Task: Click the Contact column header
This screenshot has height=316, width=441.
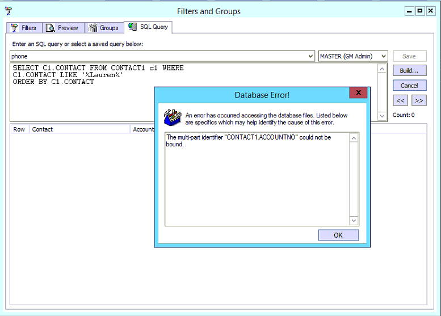Action: [79, 129]
